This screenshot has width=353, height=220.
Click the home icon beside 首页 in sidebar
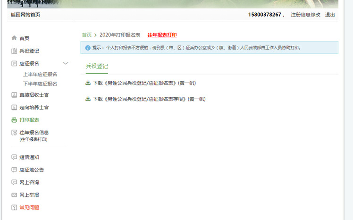[x=14, y=38]
